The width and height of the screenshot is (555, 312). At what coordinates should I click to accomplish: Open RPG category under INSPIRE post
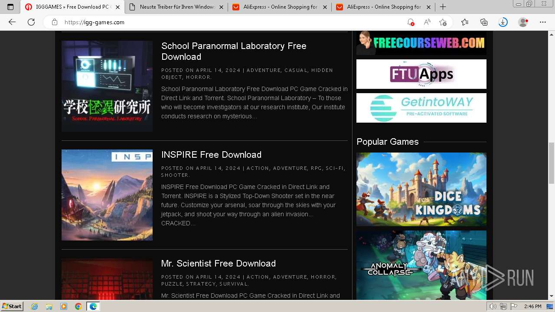coord(316,168)
